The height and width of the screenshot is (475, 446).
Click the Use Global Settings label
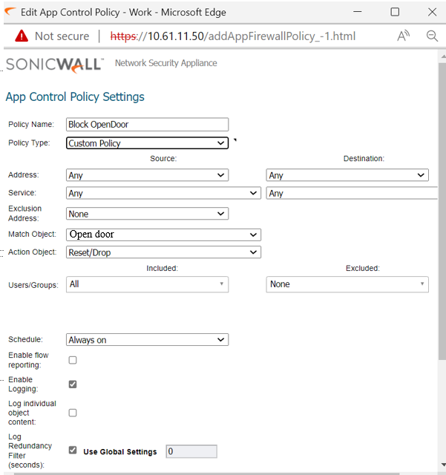120,452
